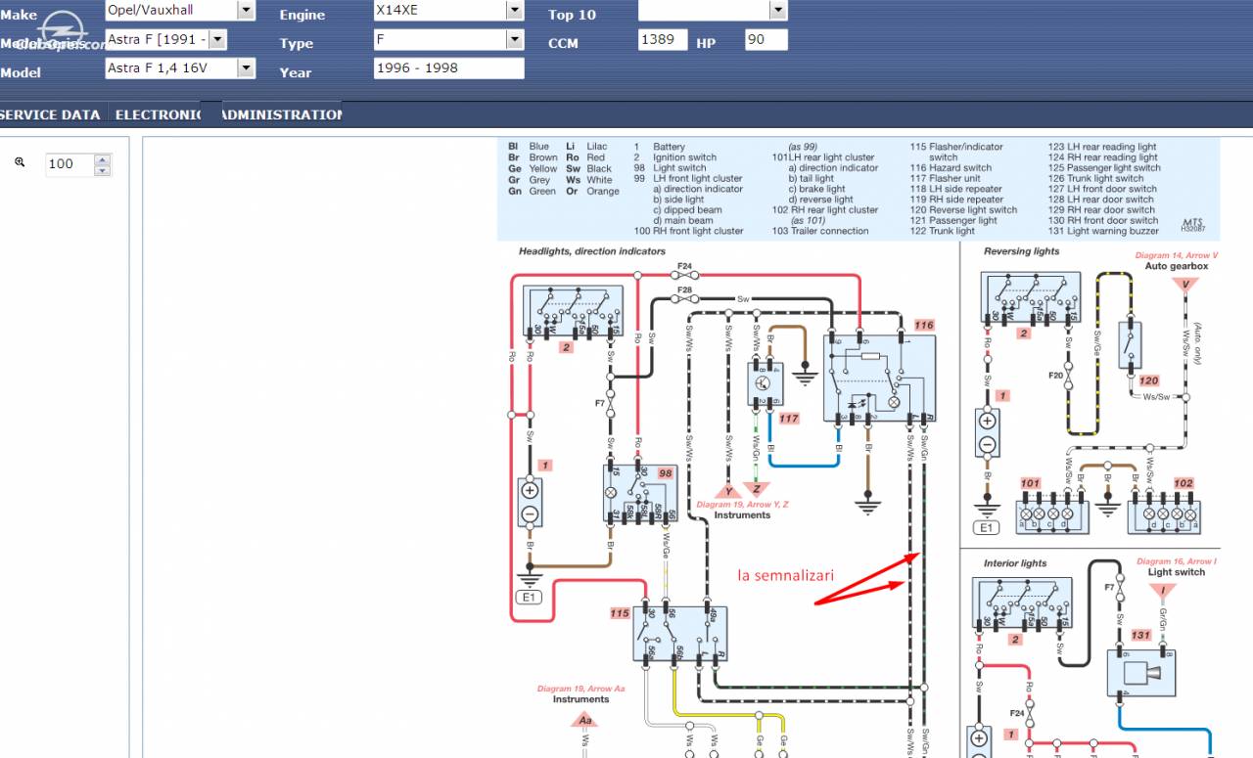Click legend entry '98 Light switch'

(x=672, y=168)
